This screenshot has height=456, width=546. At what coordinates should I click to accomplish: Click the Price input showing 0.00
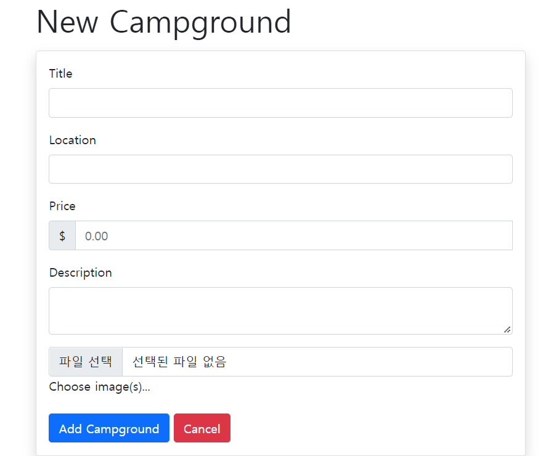click(x=294, y=235)
